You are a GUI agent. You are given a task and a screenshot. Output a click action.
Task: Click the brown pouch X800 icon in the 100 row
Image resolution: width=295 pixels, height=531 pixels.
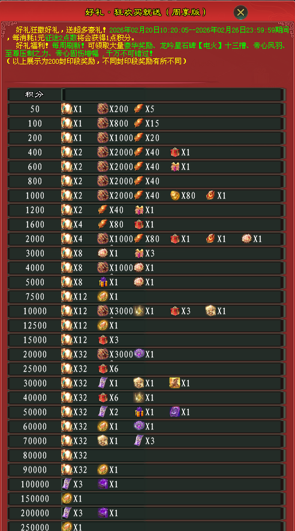(x=103, y=123)
